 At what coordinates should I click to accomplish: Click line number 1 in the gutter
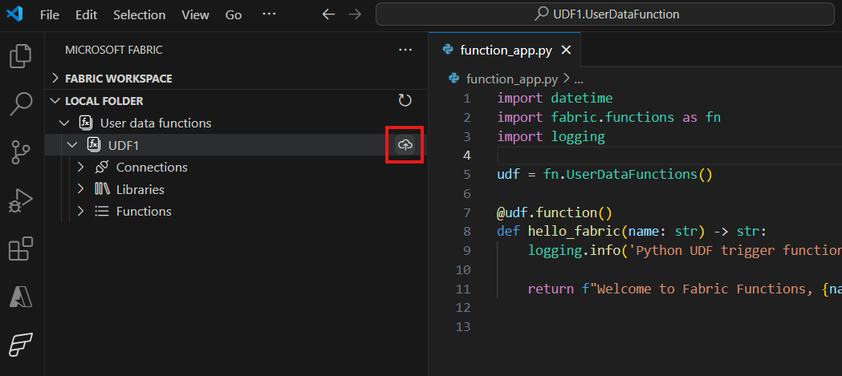click(x=466, y=98)
